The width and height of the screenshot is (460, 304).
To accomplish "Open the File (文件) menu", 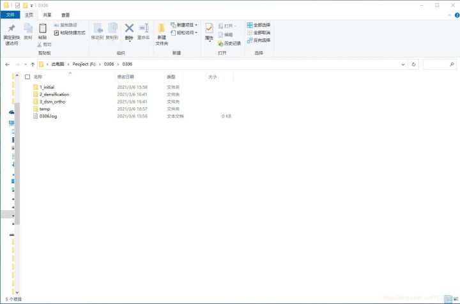I will pos(10,14).
